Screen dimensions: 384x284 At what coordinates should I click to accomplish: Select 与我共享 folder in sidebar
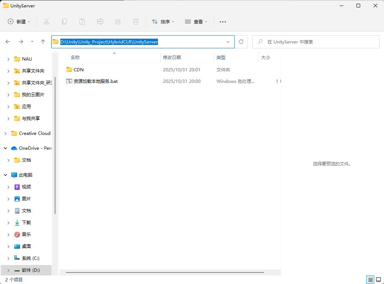coord(27,118)
